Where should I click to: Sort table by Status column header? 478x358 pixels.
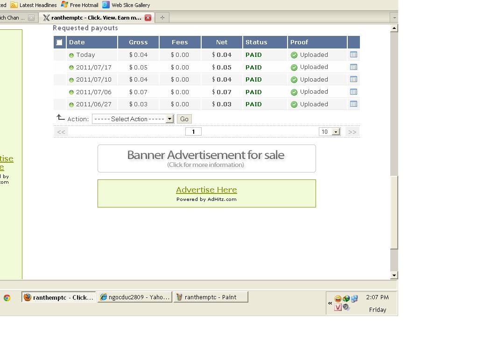tap(265, 42)
